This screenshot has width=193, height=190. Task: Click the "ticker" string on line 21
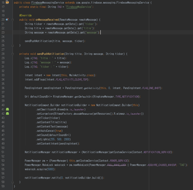[90, 24]
